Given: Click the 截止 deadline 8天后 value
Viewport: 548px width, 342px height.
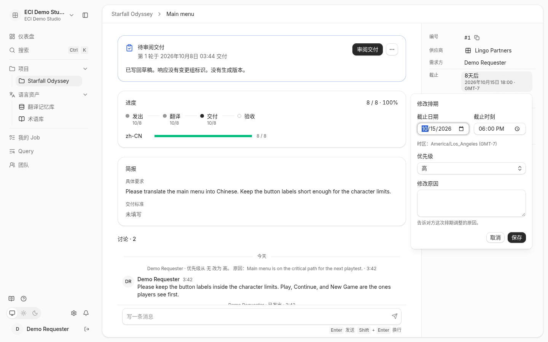Looking at the screenshot, I should coord(497,82).
